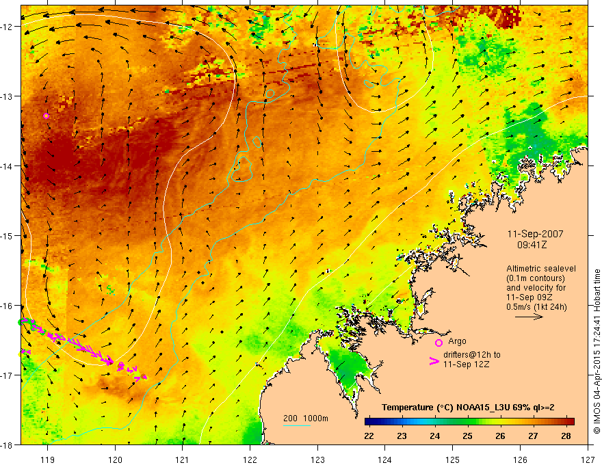The height and width of the screenshot is (465, 602).
Task: Click the color bar value 23
Action: point(402,436)
